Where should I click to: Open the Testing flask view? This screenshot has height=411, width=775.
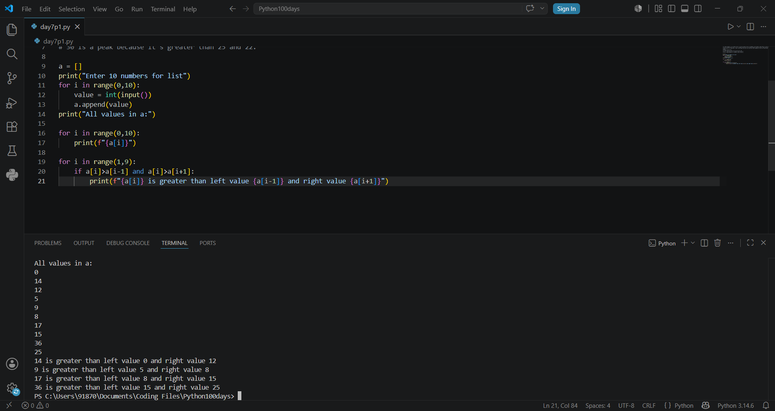(12, 151)
